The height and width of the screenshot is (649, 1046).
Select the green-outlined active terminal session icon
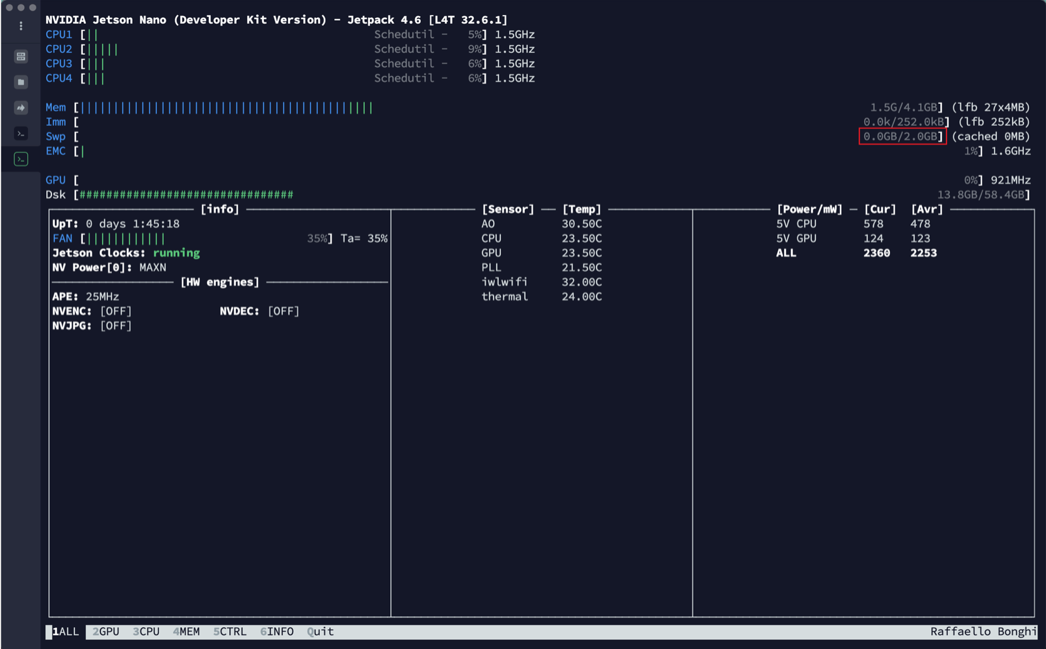tap(21, 159)
